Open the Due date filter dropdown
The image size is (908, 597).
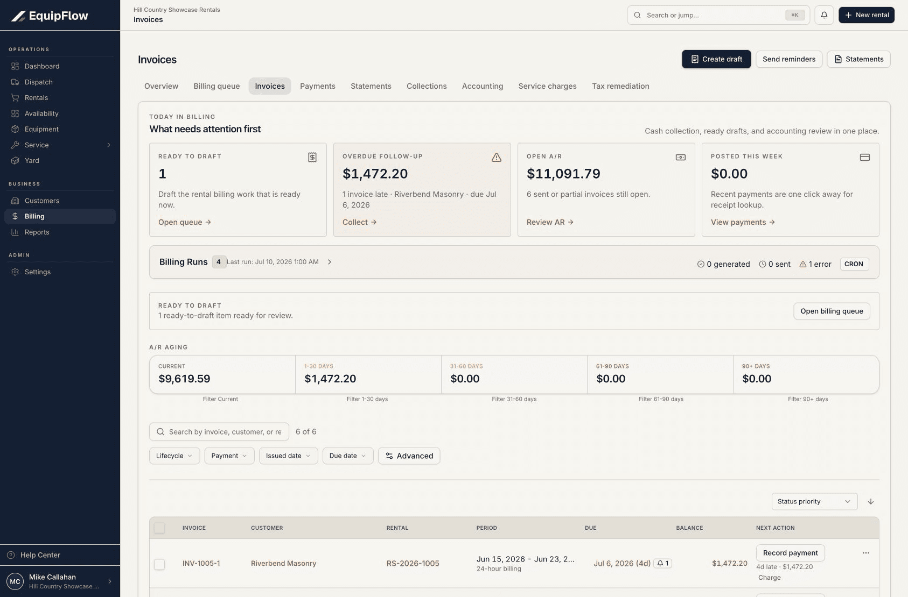[x=348, y=456]
